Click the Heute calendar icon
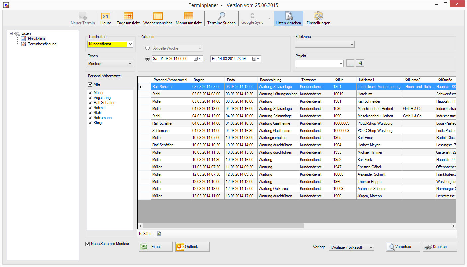 [x=106, y=16]
